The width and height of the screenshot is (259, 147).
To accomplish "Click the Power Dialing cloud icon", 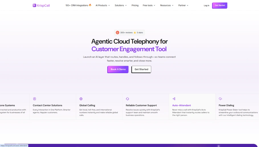I will [x=220, y=99].
